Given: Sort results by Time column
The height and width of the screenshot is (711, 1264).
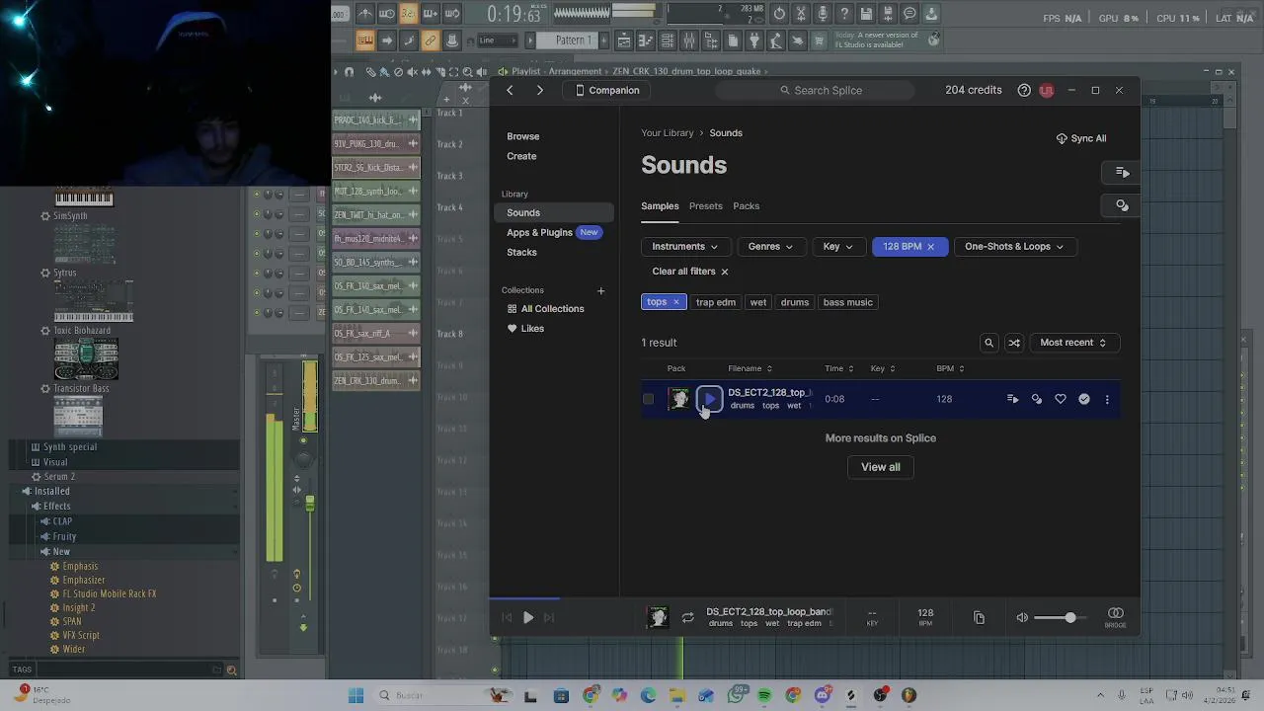Looking at the screenshot, I should (839, 368).
